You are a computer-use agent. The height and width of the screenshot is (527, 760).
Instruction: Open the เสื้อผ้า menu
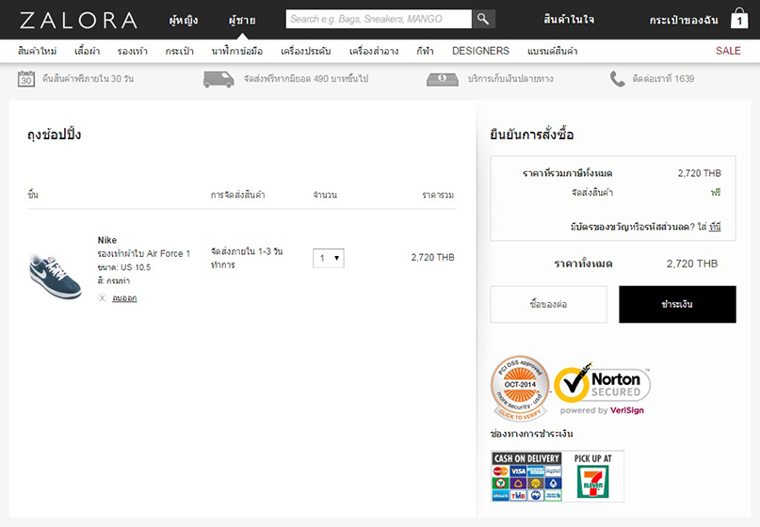point(88,51)
